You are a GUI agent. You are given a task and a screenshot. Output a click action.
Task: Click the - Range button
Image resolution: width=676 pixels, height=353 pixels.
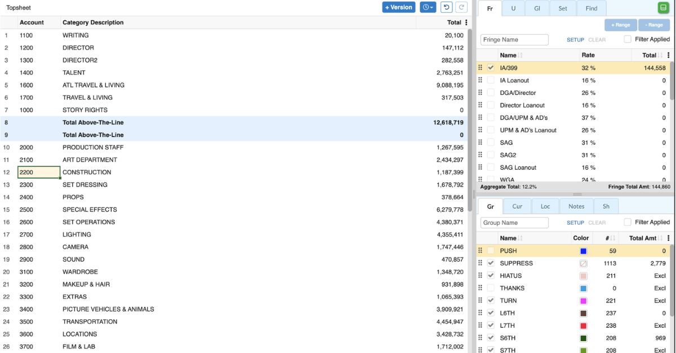655,25
